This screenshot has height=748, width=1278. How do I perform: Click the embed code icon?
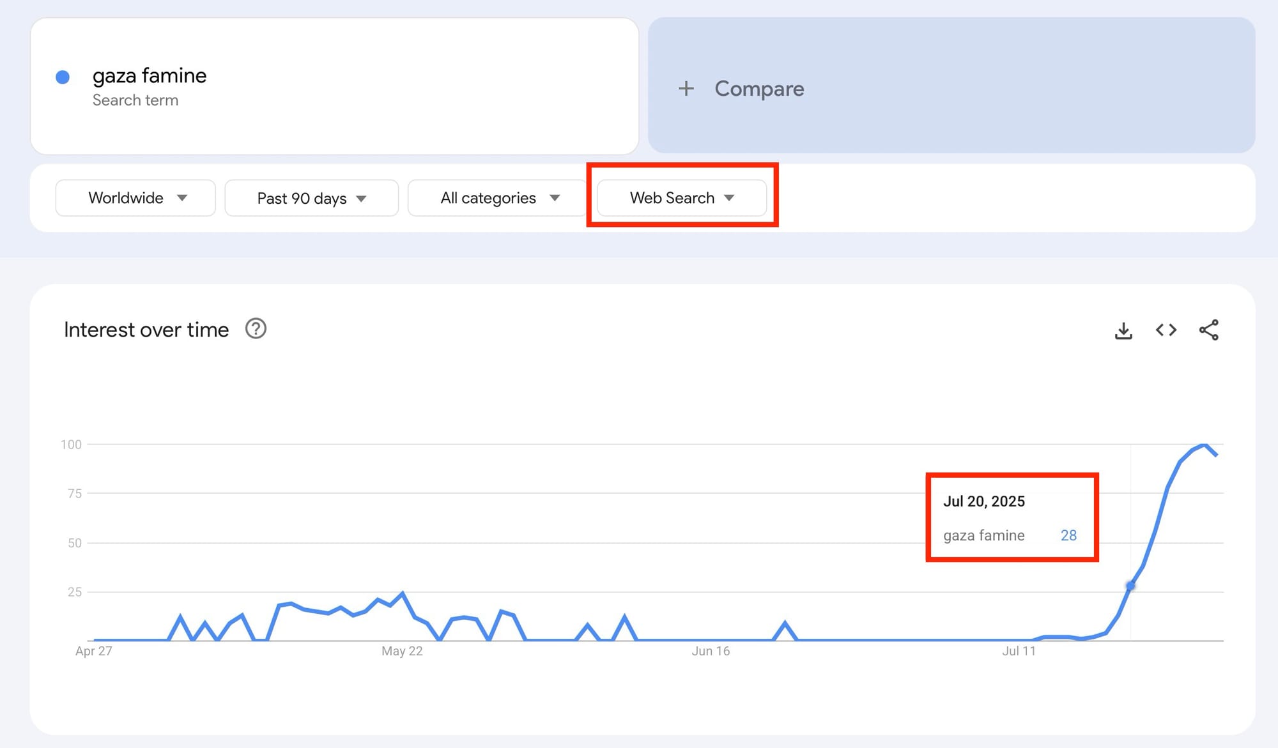(1166, 330)
